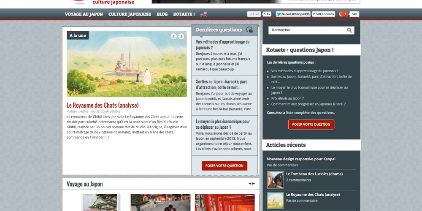Click the Twitter Suivre @KanpaiFR button

click(293, 14)
